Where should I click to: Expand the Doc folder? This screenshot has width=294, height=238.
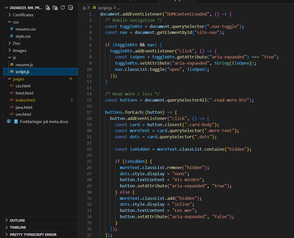pos(10,43)
